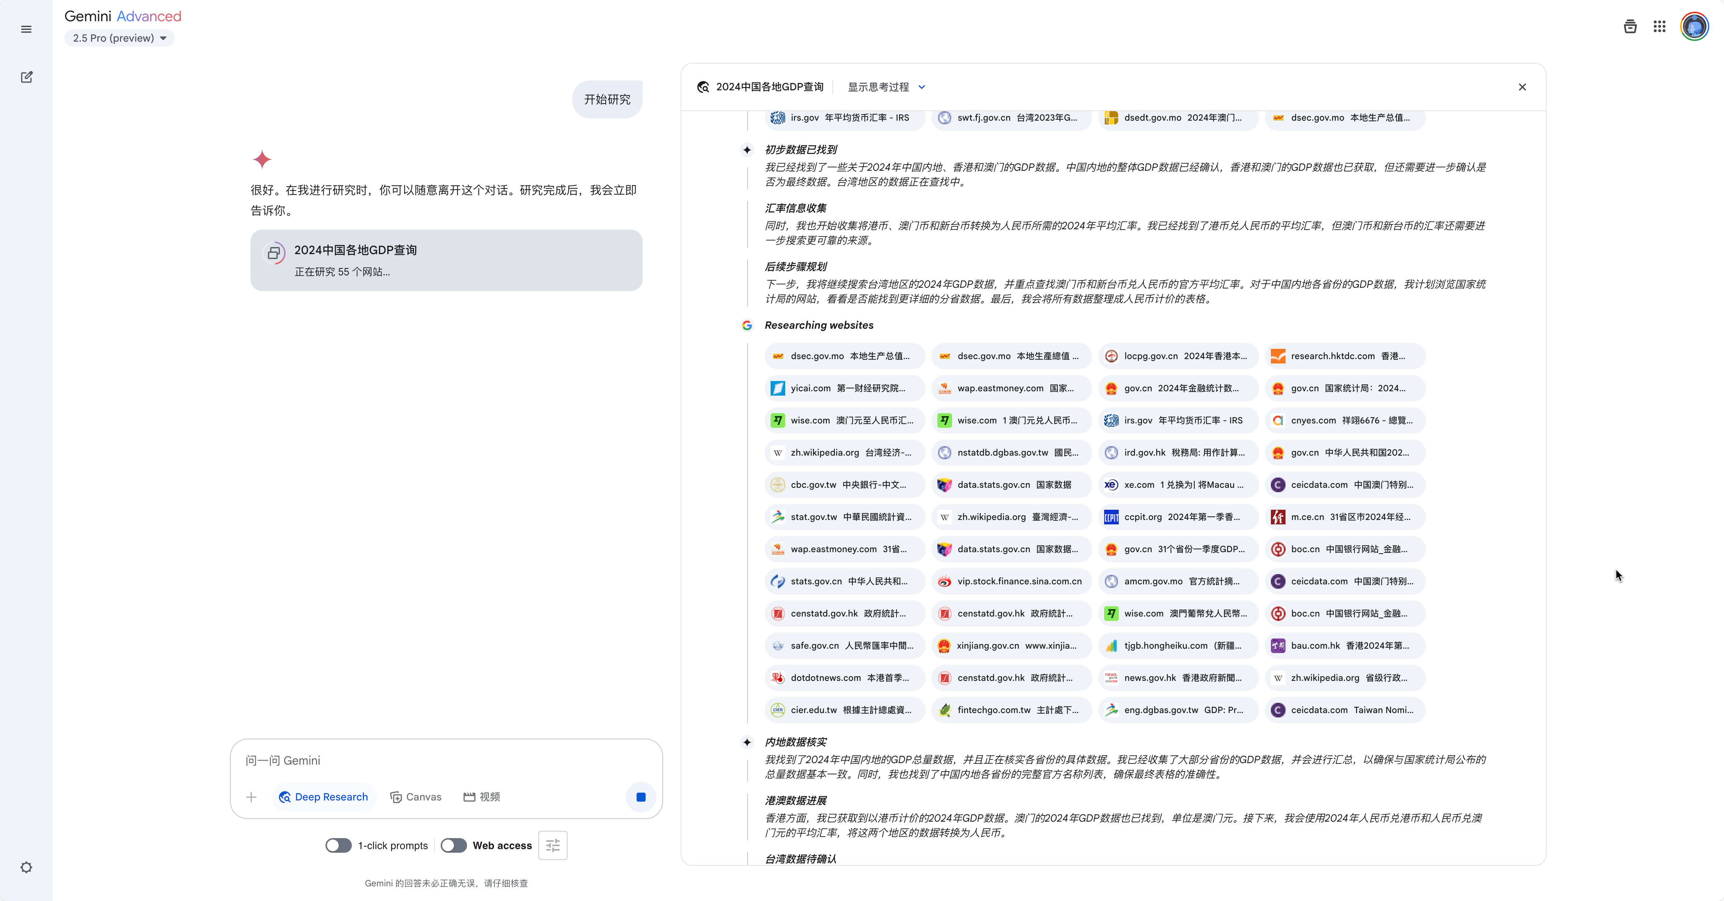Enable the Web access switch
This screenshot has height=901, width=1724.
[x=453, y=845]
